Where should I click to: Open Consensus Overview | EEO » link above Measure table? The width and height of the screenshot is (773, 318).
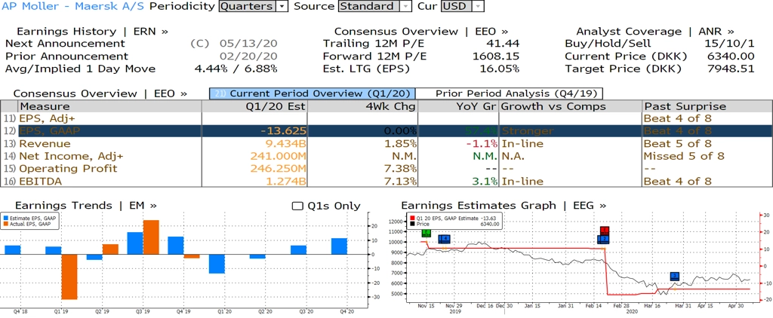click(x=100, y=93)
